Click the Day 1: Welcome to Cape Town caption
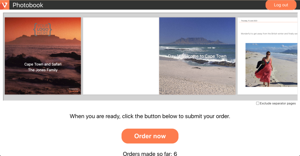 [197, 56]
